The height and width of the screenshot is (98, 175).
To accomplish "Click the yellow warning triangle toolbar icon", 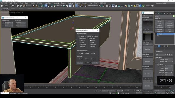I will 135,6.
